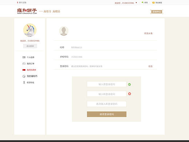
Task: Click the 修改登录密码 submit button
Action: [106, 114]
